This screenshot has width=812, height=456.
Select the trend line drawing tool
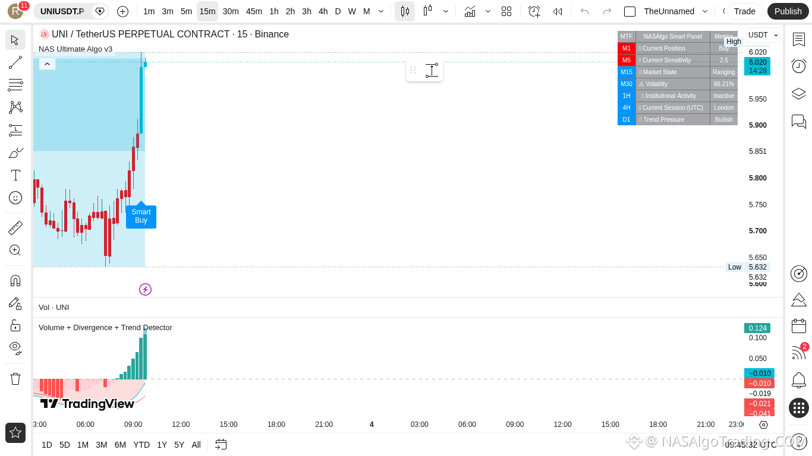[15, 62]
